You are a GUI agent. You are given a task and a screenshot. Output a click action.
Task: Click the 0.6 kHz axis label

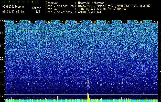click(2, 97)
